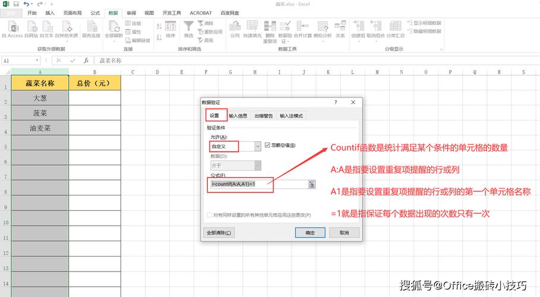Click the range selector icon beside formula
This screenshot has width=540, height=297.
tap(312, 184)
